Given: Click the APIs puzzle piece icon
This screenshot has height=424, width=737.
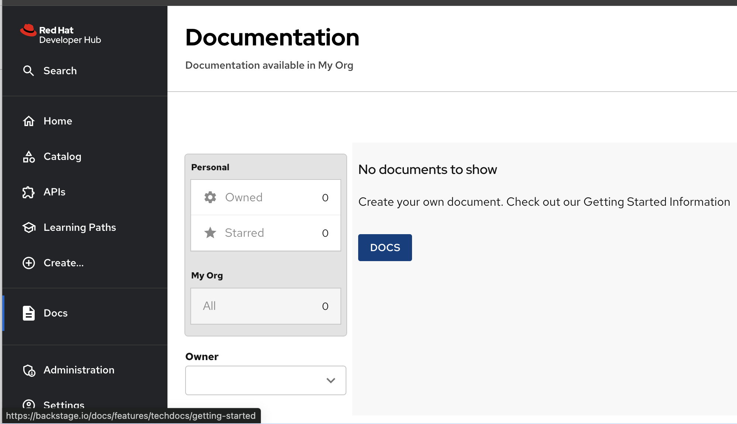Looking at the screenshot, I should pos(28,192).
